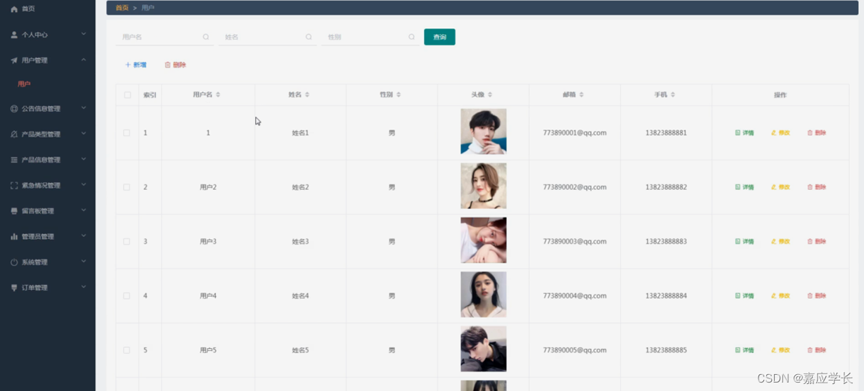Click the 删除 button above the table

[175, 65]
